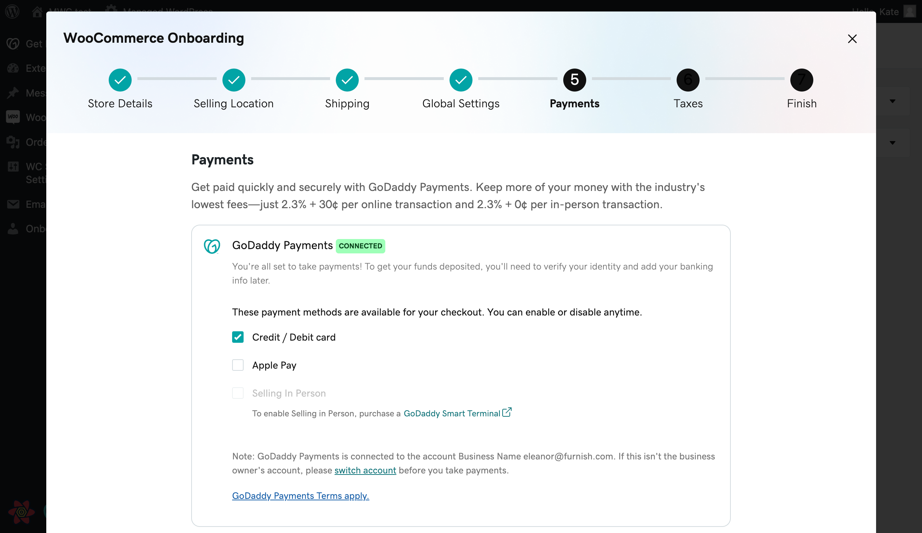Image resolution: width=922 pixels, height=533 pixels.
Task: Toggle the Apple Pay checkbox on
Action: [x=239, y=365]
